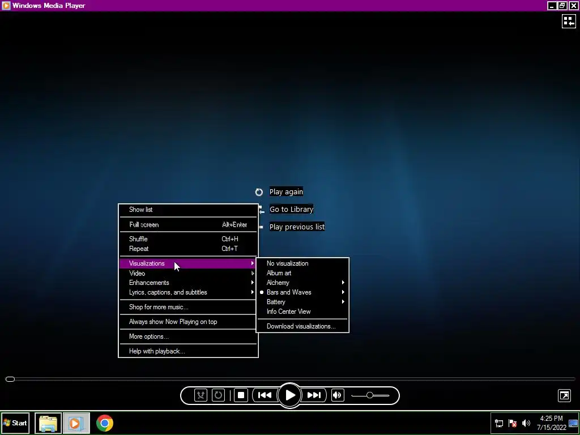Toggle Repeat in the context menu

188,249
